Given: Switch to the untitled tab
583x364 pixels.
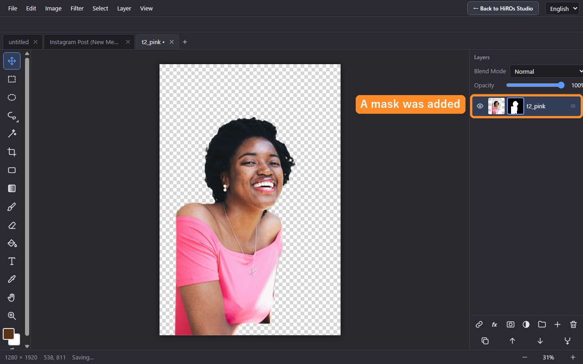Looking at the screenshot, I should (22, 42).
